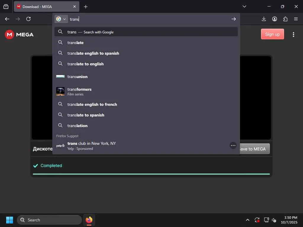Open a new tab with plus button
This screenshot has height=227, width=303.
coord(86,7)
